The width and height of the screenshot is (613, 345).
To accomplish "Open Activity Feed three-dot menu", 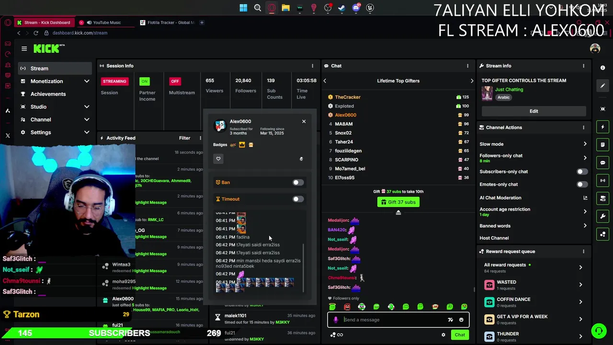I will pyautogui.click(x=200, y=138).
